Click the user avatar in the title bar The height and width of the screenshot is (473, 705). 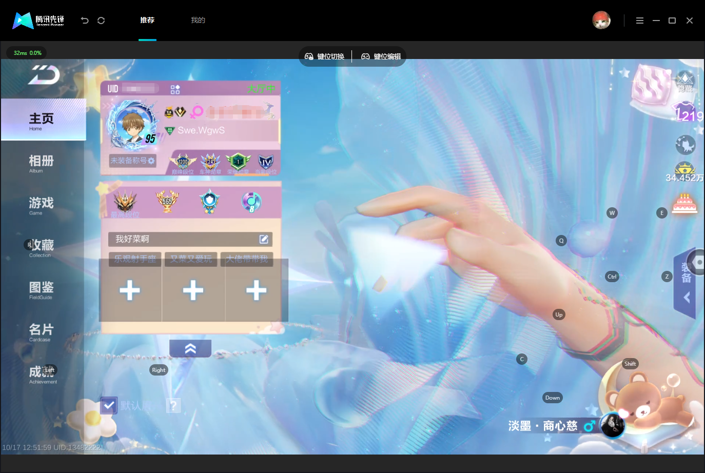pyautogui.click(x=601, y=20)
